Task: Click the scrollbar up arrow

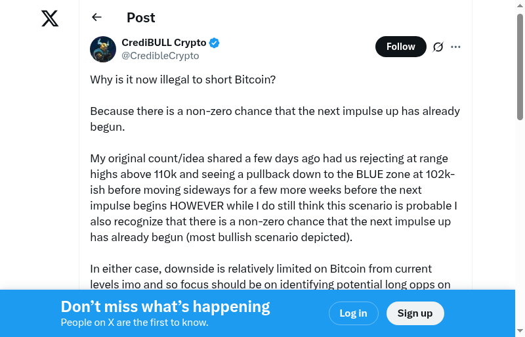Action: [520, 5]
